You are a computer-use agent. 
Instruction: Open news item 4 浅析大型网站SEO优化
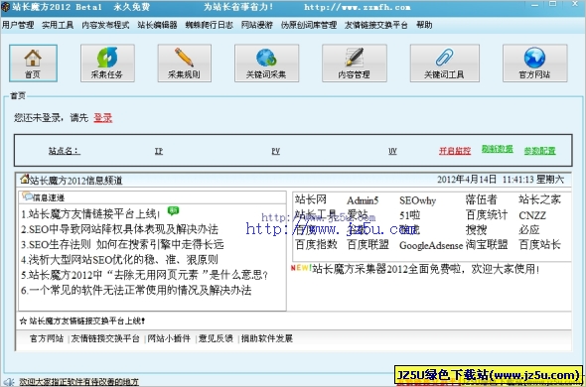[x=119, y=260]
